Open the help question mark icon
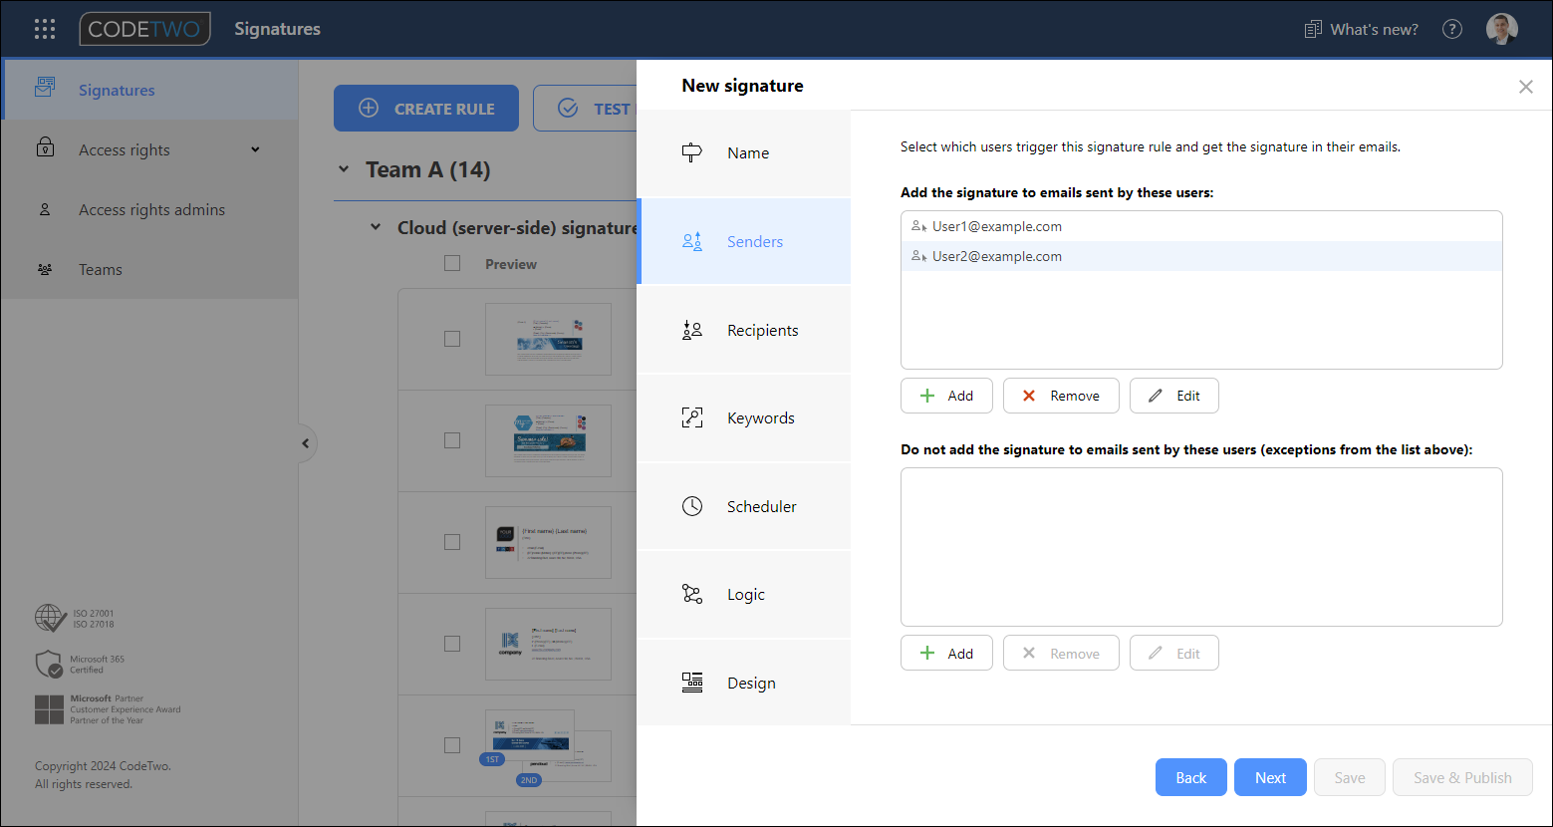The width and height of the screenshot is (1553, 827). pyautogui.click(x=1452, y=29)
